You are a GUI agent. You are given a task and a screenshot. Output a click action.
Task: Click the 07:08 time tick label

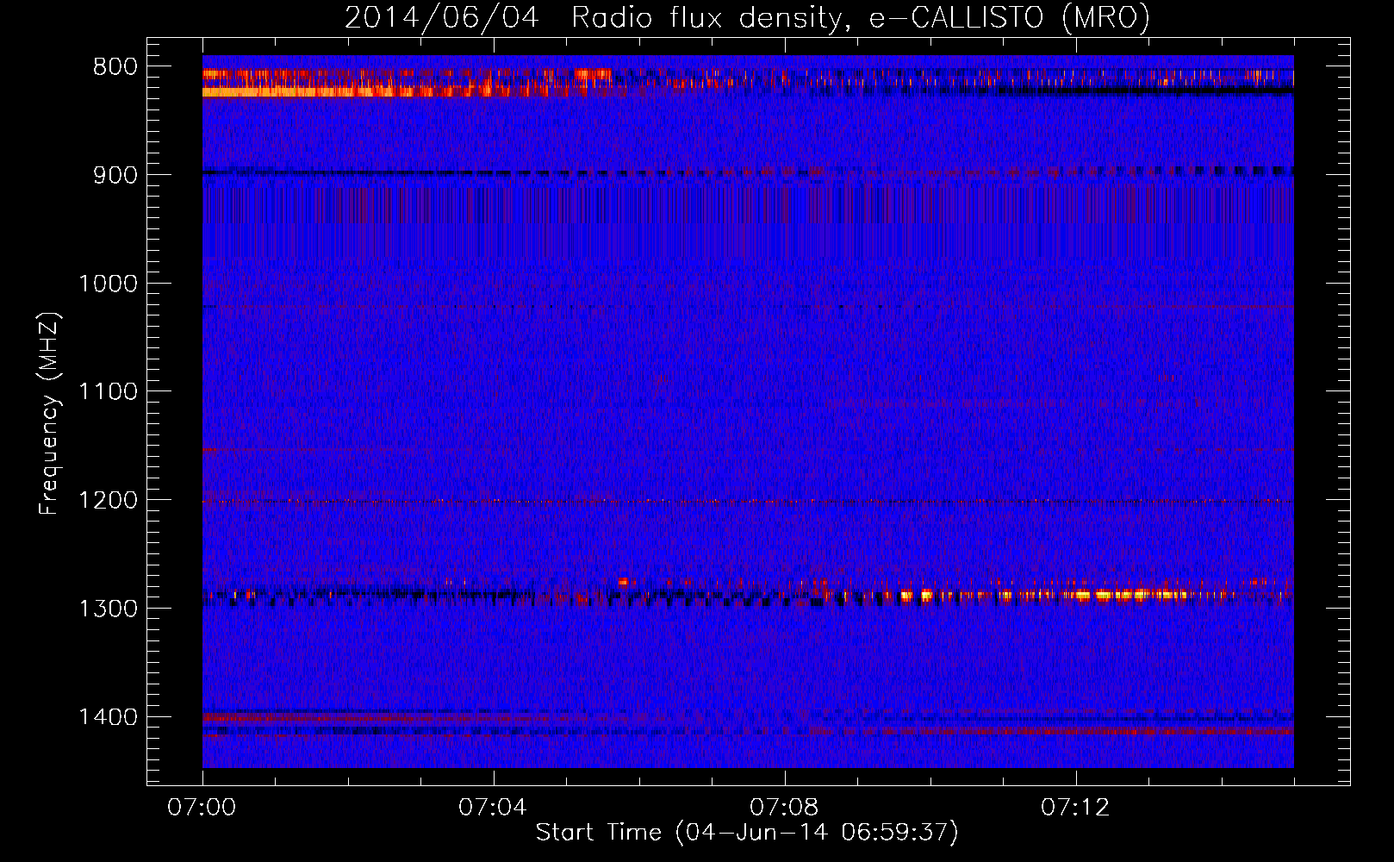pyautogui.click(x=784, y=808)
